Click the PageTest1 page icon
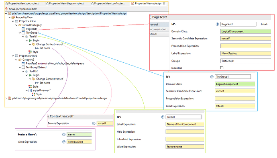Viewport: 277px width, 158px height. (23, 29)
